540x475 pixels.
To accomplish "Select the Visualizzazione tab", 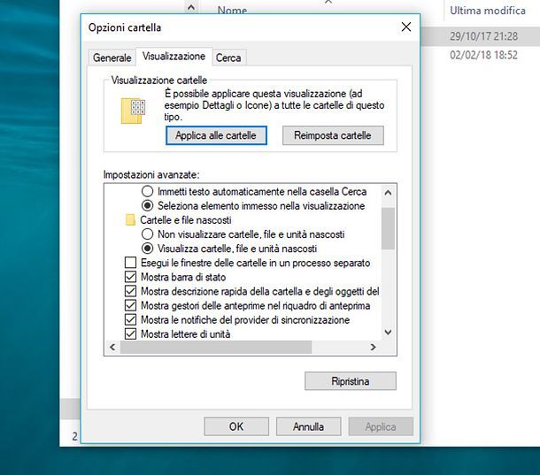I will pos(174,56).
